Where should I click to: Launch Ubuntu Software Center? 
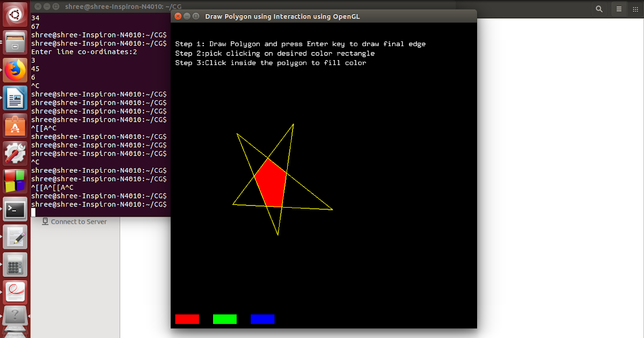coord(14,126)
